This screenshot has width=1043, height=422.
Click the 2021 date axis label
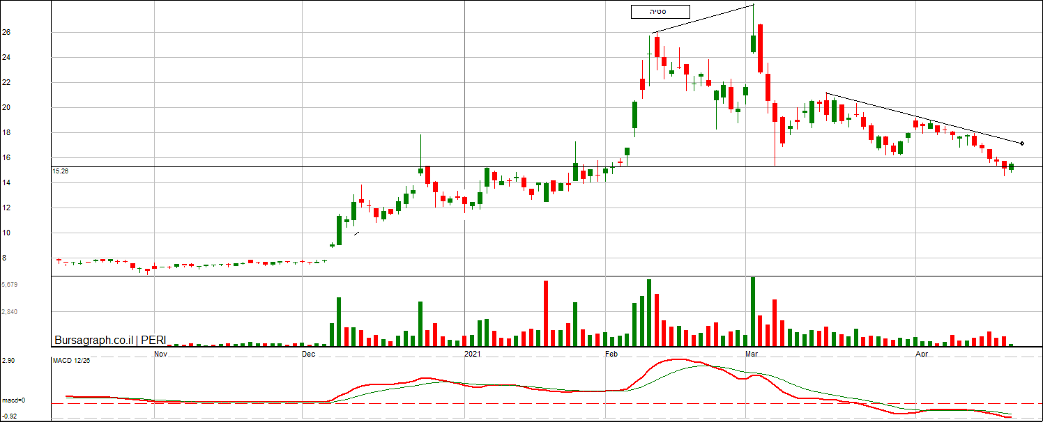click(x=473, y=354)
